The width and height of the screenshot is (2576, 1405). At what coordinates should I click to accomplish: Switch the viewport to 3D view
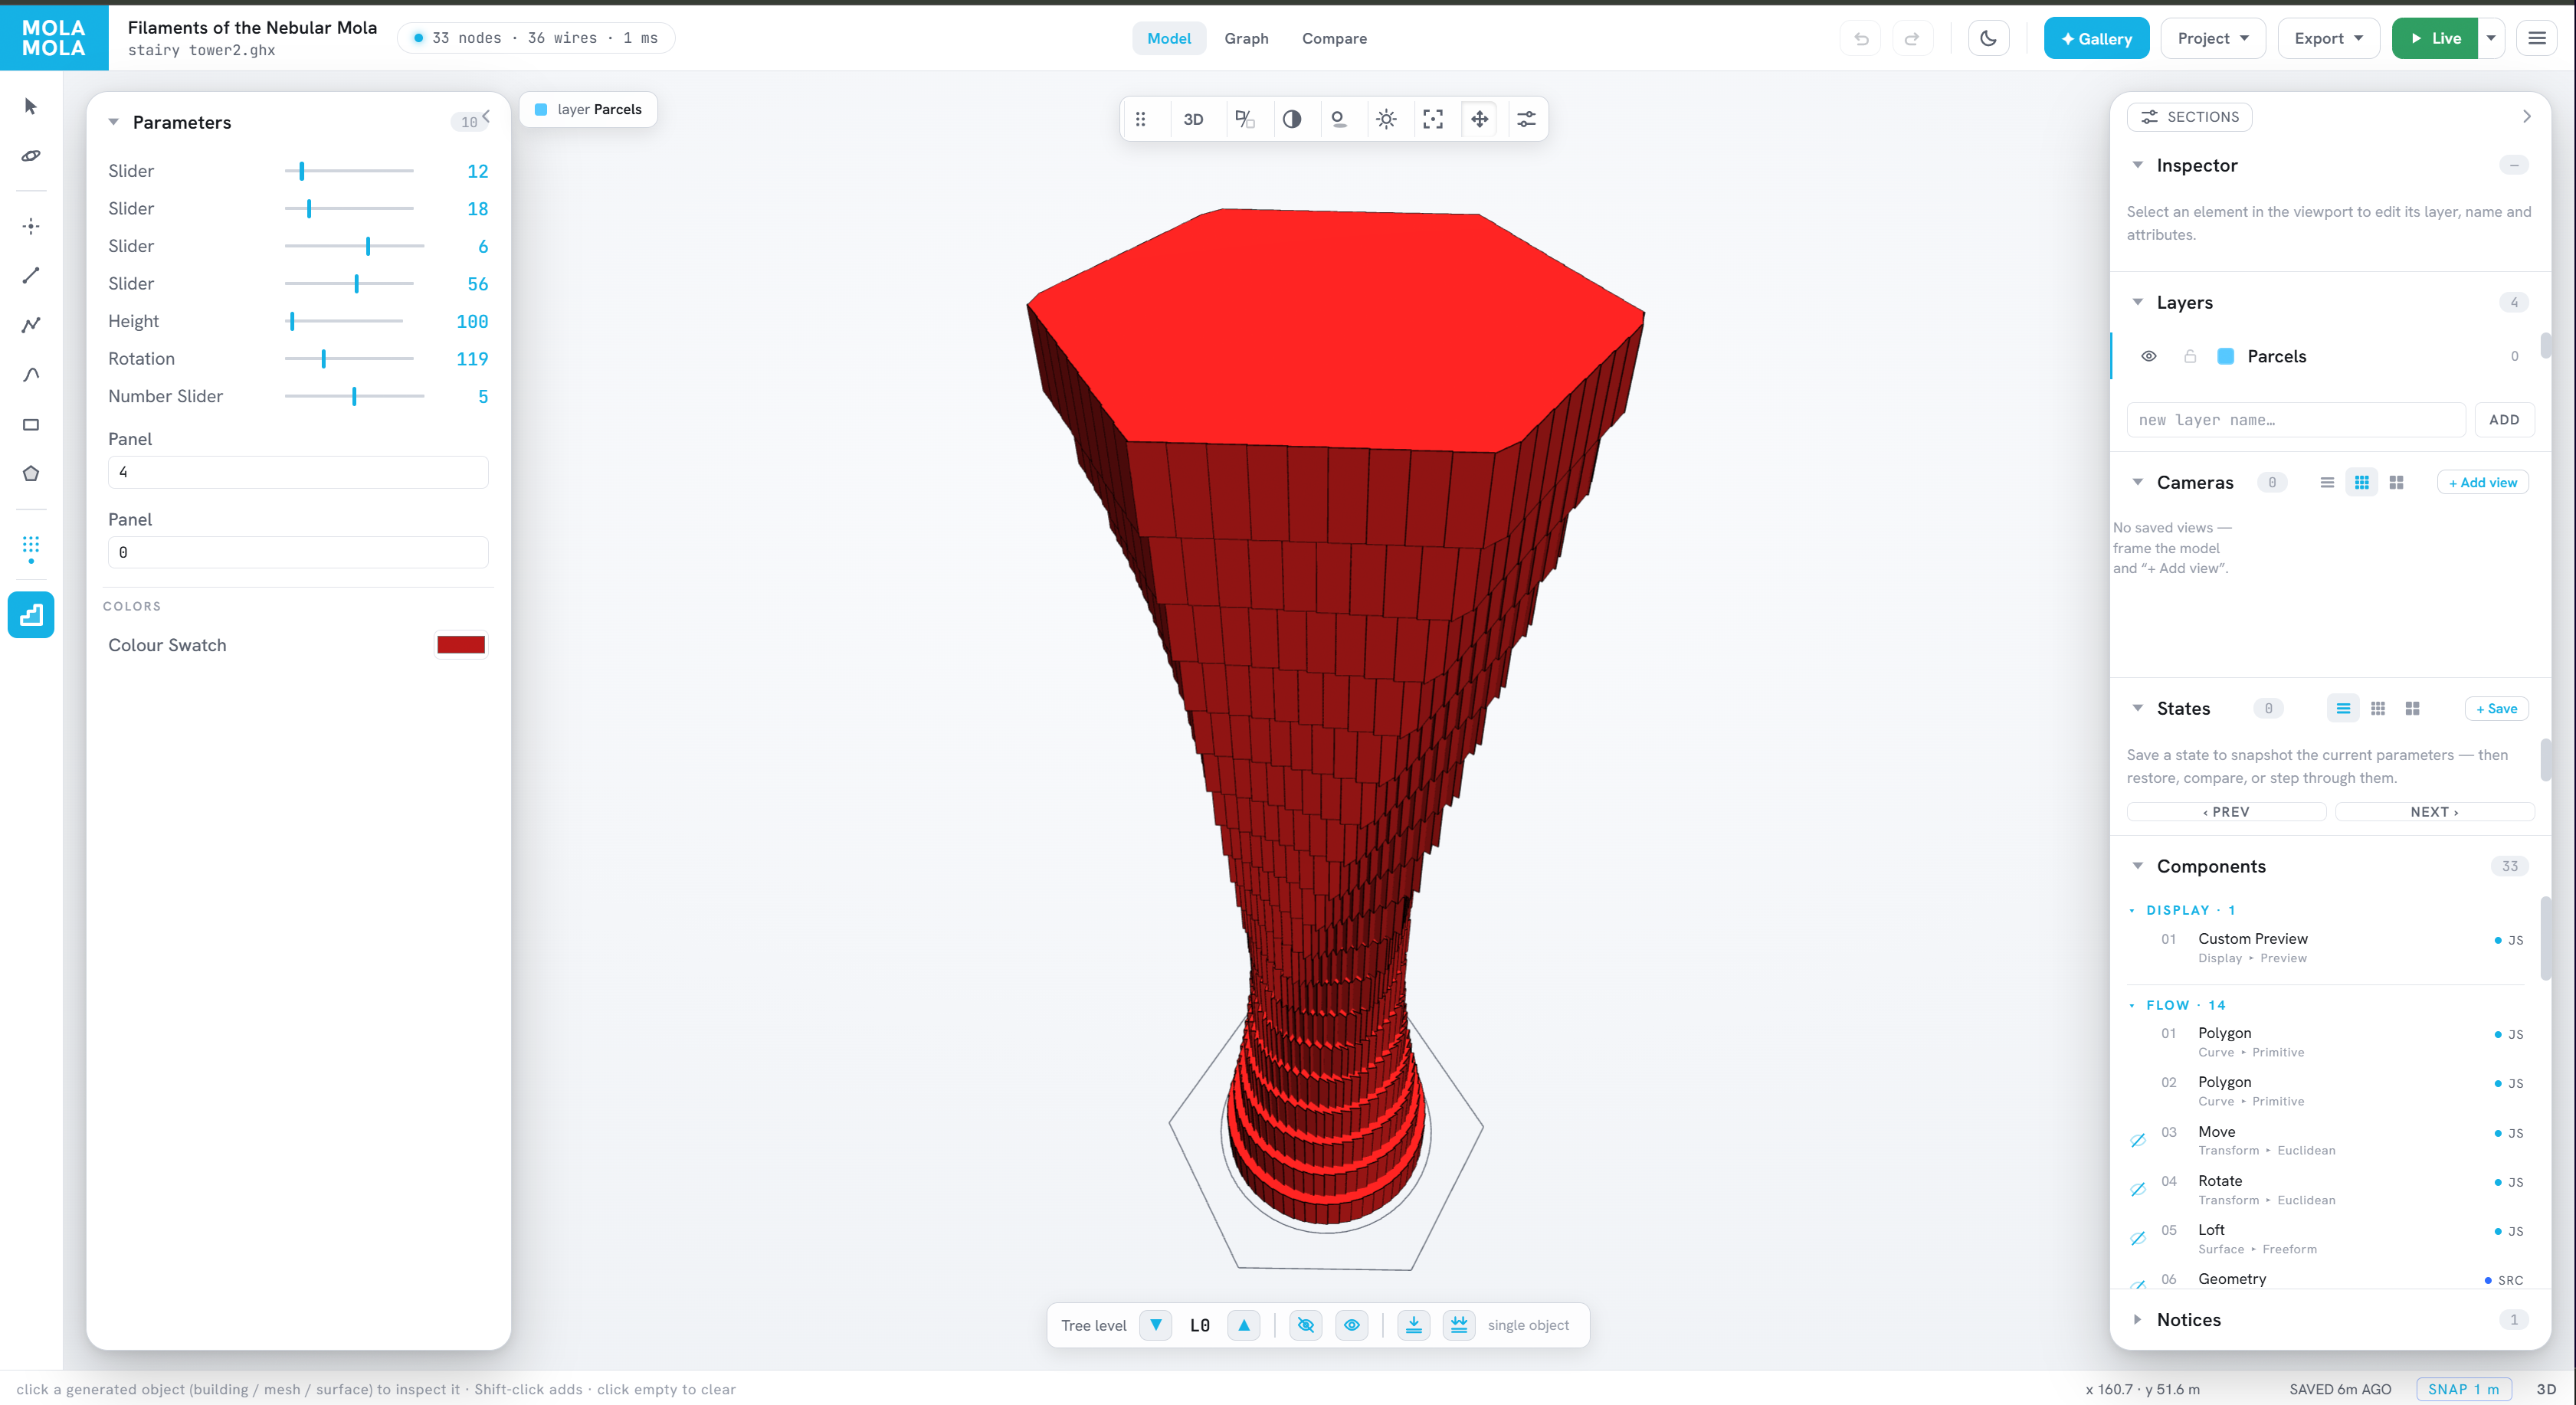[1193, 119]
